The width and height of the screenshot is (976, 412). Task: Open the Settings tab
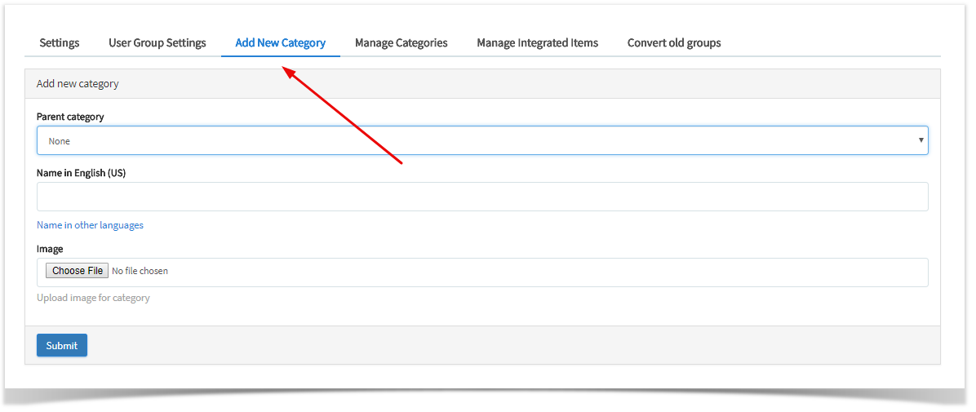tap(59, 43)
